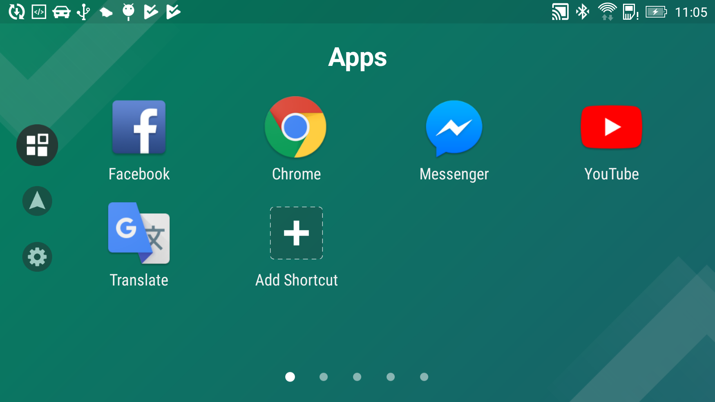
Task: Launch the YouTube app
Action: (x=611, y=127)
